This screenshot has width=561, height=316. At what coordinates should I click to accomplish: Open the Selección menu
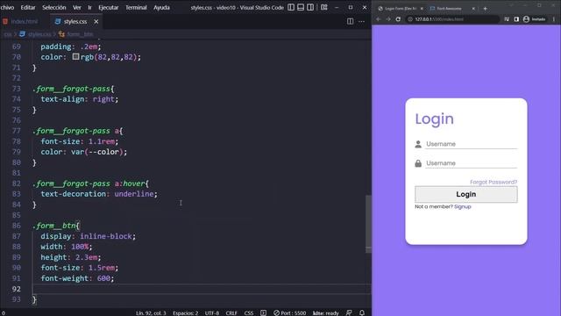coord(54,7)
